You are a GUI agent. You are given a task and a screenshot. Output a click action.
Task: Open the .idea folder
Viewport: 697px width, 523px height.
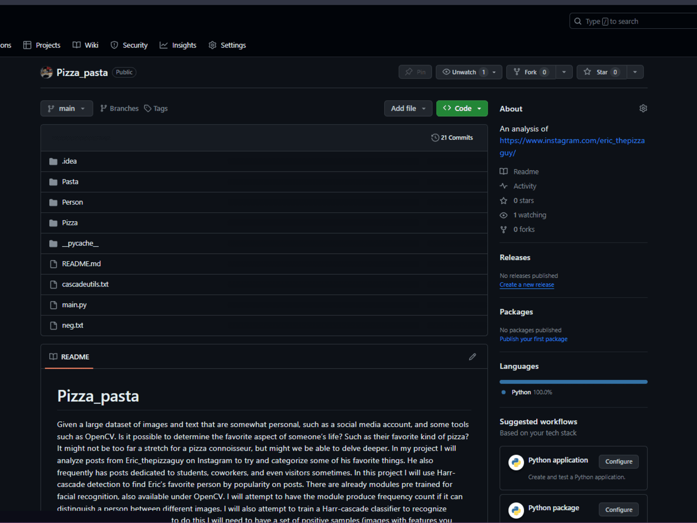pyautogui.click(x=69, y=161)
